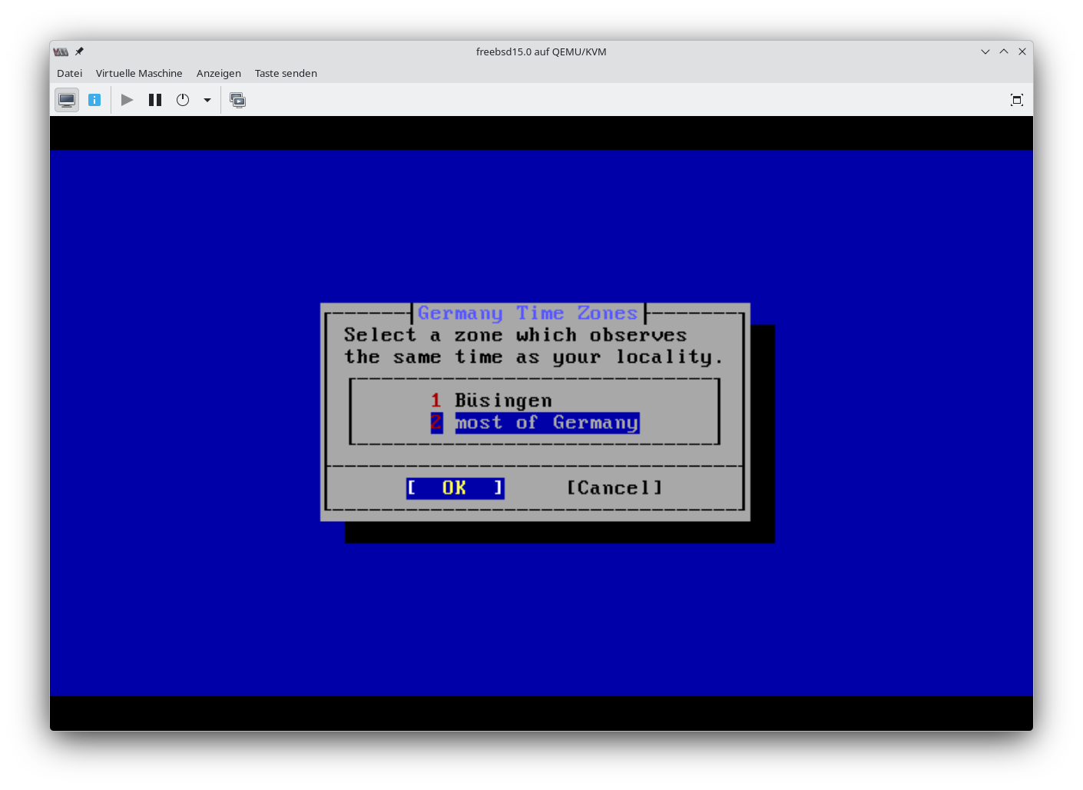Expand the shutdown options dropdown arrow
1083x790 pixels.
coord(207,100)
